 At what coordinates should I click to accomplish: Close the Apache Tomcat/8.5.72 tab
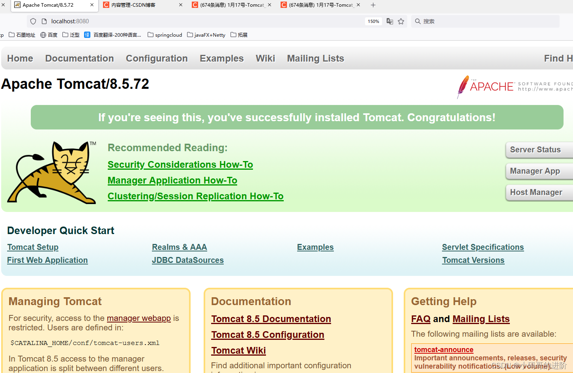(x=92, y=5)
